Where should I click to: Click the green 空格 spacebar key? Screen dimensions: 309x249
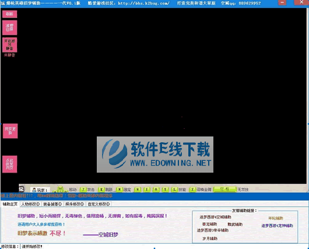[x=224, y=190]
